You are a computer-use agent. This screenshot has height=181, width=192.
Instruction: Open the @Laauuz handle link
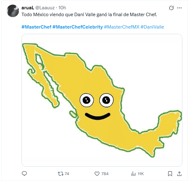(48, 7)
